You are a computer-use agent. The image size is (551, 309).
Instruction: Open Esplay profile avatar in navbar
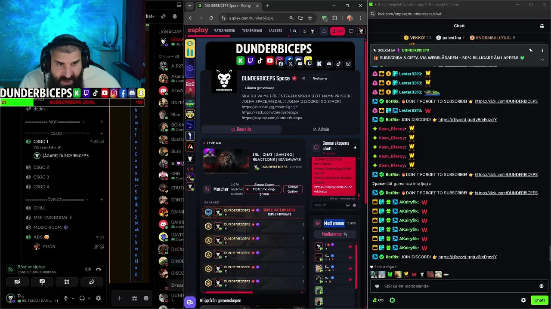coord(361,31)
